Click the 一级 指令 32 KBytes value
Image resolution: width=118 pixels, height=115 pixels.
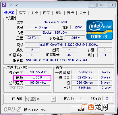pos(85,77)
